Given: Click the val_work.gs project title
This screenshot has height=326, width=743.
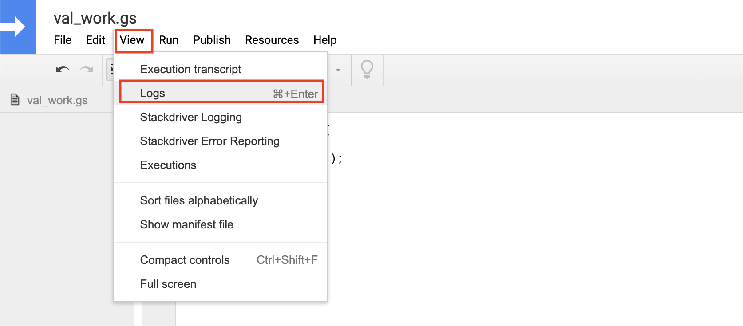Looking at the screenshot, I should click(95, 18).
